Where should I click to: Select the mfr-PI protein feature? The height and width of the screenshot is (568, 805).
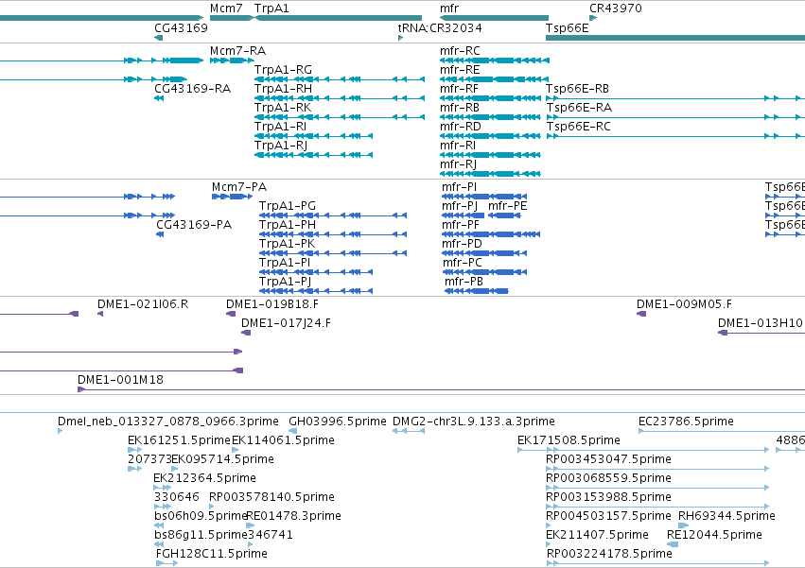[484, 197]
